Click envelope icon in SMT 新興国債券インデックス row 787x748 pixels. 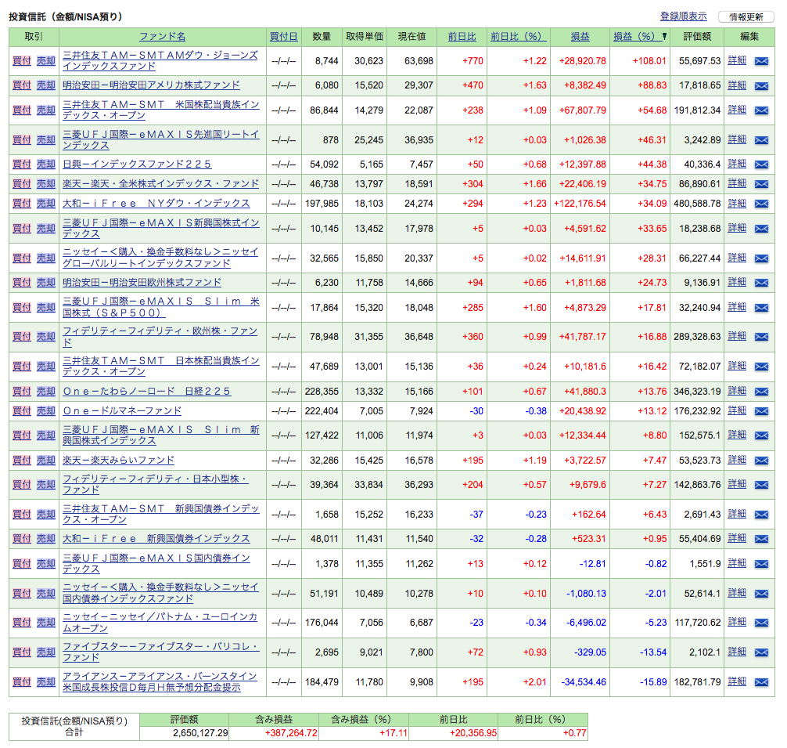(761, 515)
